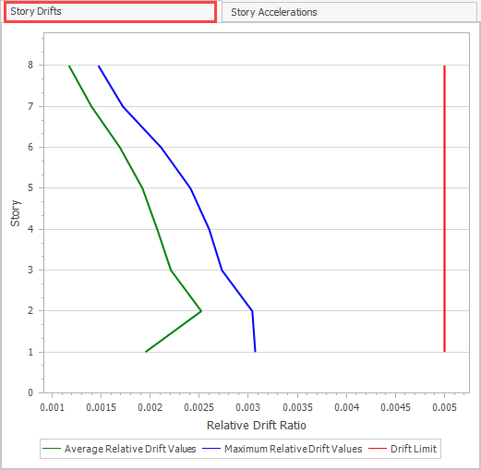481x470 pixels.
Task: Open the Story Accelerations tab
Action: click(x=349, y=12)
